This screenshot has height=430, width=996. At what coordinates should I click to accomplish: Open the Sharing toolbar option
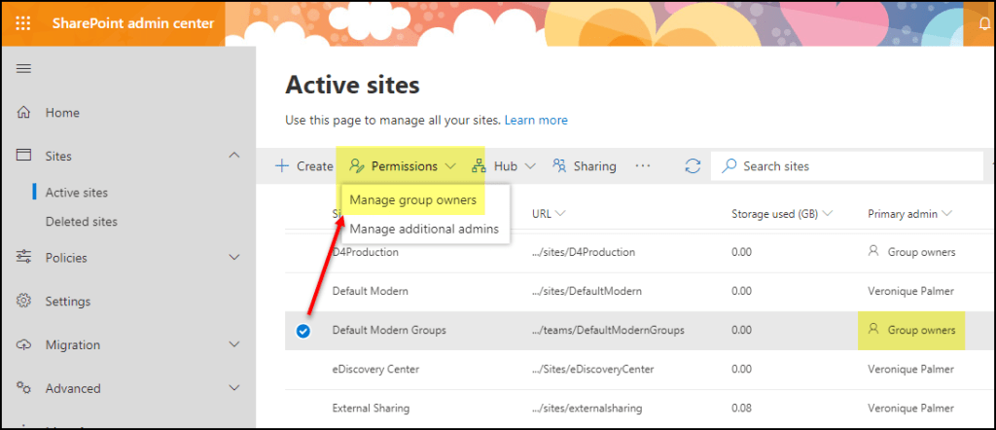584,166
